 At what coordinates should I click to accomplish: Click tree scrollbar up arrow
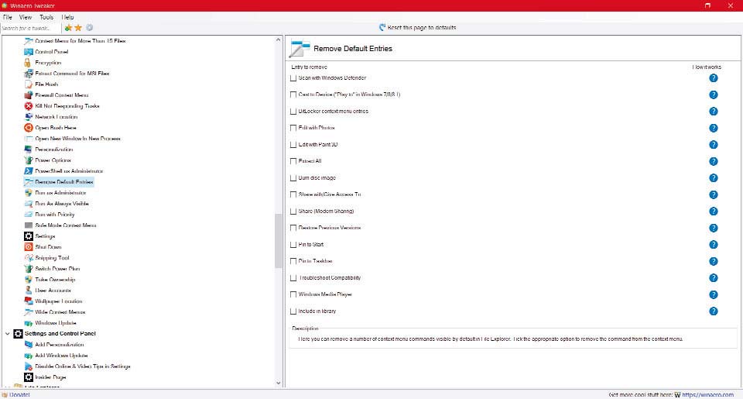click(278, 40)
